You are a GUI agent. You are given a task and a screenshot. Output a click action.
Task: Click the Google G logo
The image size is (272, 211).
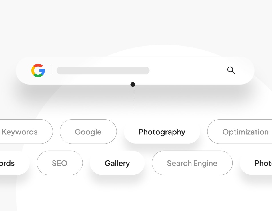(38, 71)
